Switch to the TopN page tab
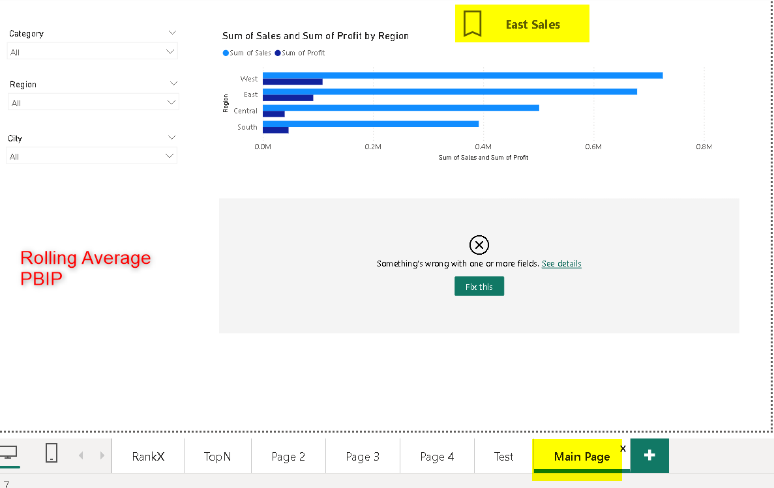The height and width of the screenshot is (488, 774). (x=217, y=457)
